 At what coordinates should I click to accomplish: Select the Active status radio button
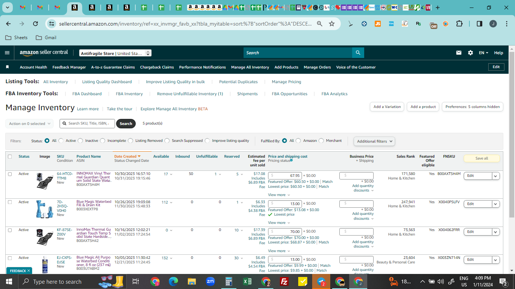[x=61, y=141]
